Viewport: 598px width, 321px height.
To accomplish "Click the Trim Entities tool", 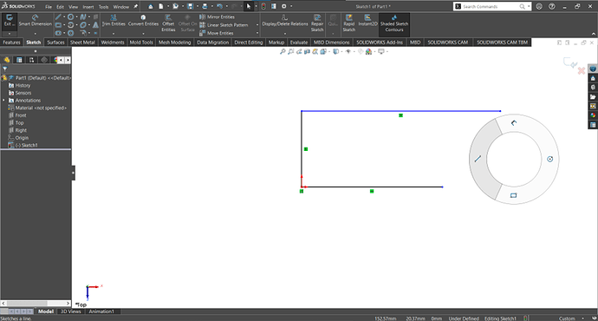I will click(114, 21).
